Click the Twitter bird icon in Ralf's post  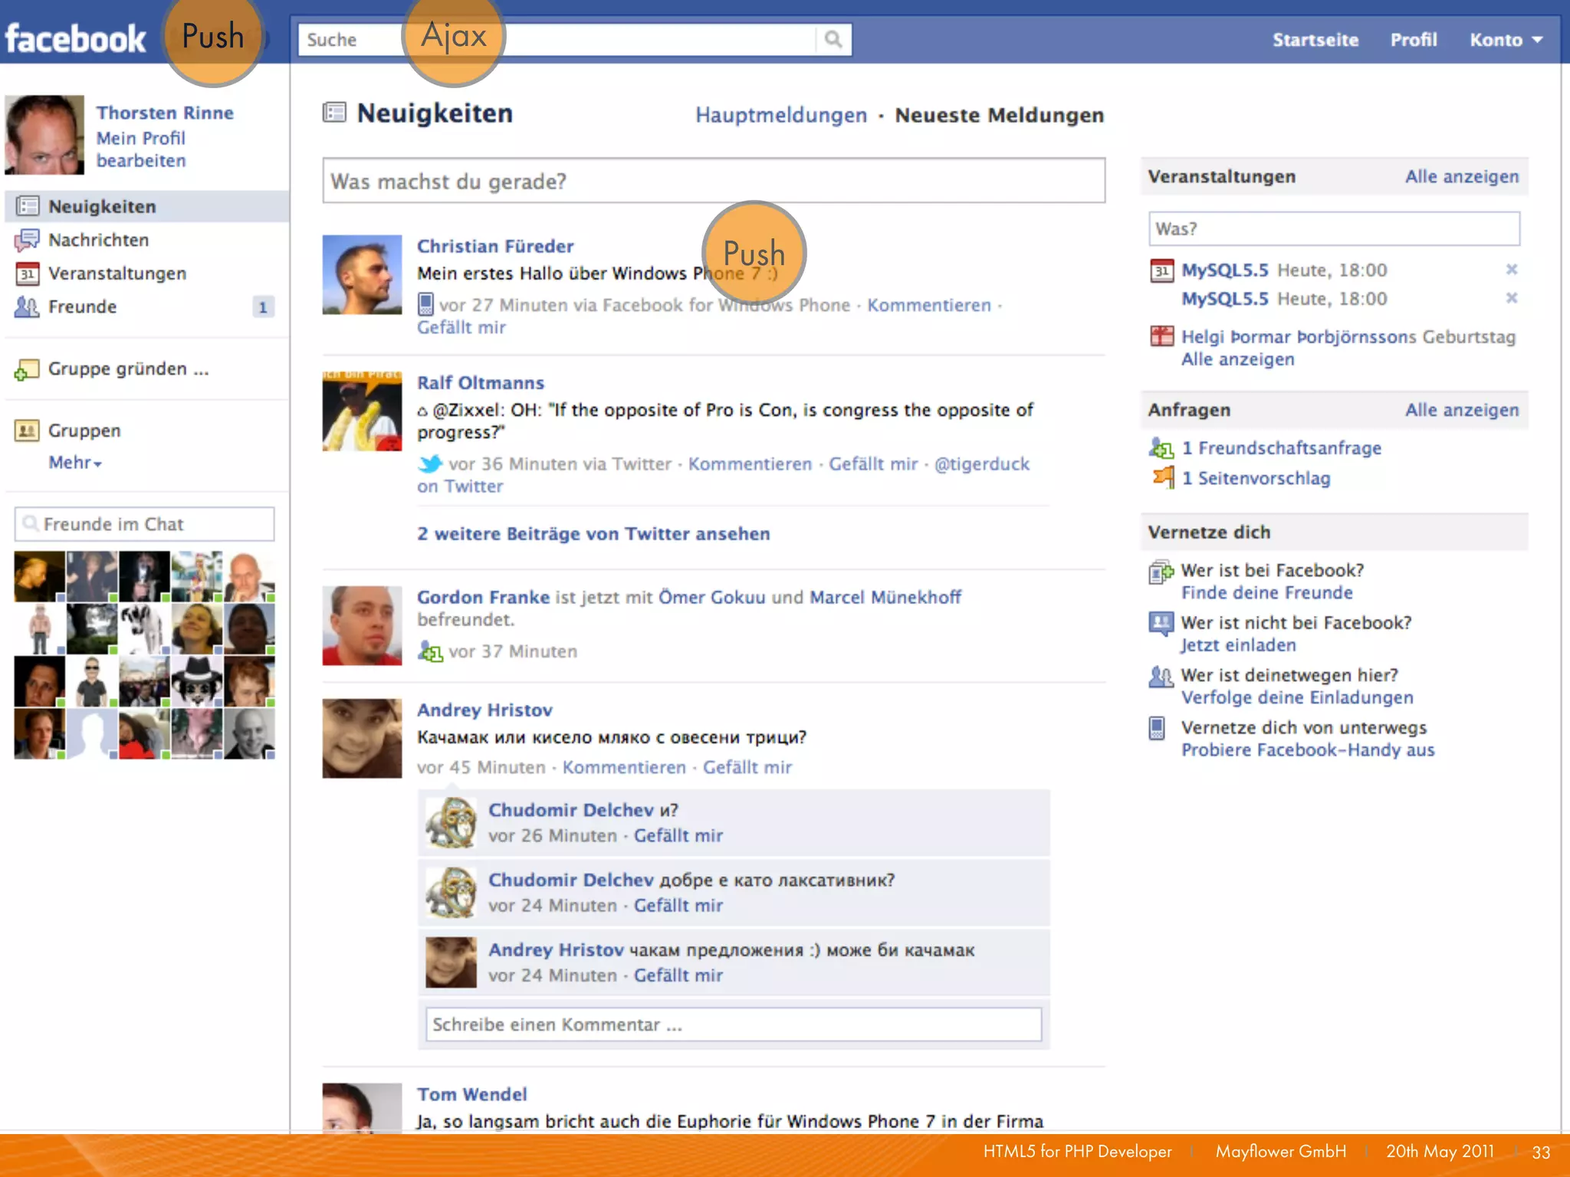430,464
